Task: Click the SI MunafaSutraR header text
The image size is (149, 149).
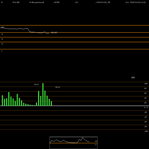Action: [37, 2]
